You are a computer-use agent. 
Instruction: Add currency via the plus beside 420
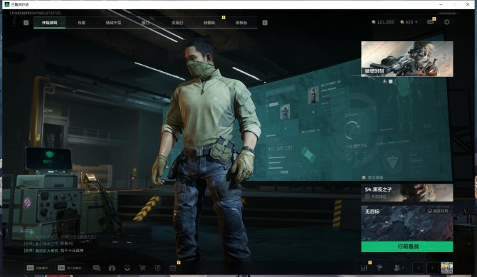click(x=416, y=22)
